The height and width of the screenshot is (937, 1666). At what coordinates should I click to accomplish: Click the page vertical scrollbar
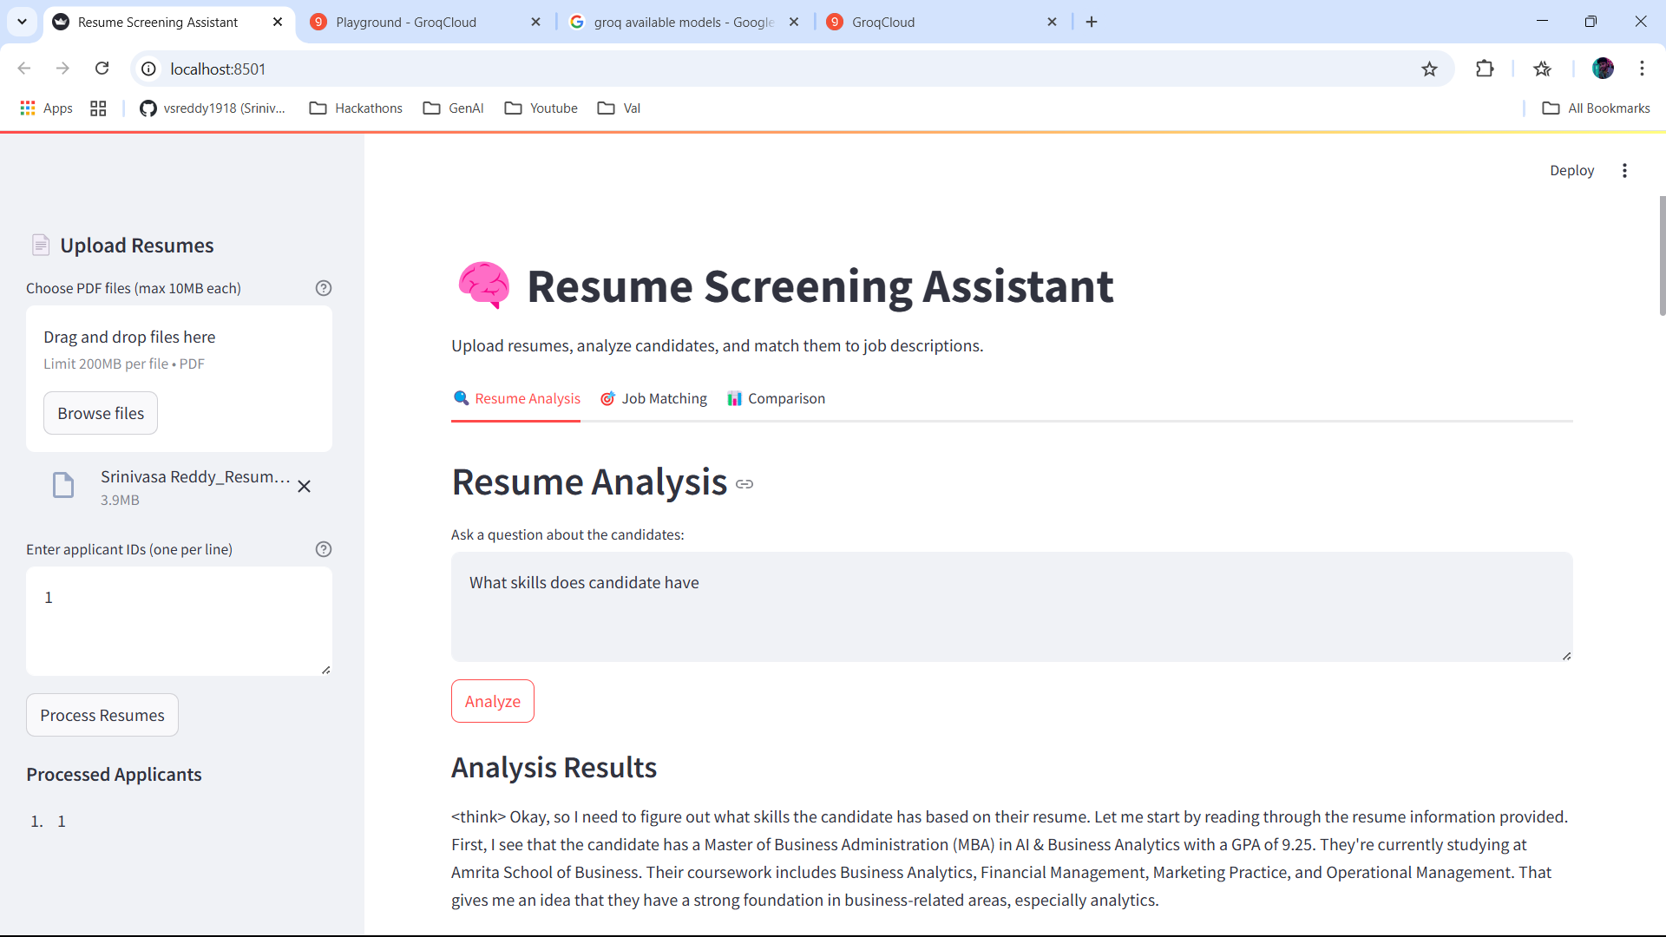(x=1661, y=257)
